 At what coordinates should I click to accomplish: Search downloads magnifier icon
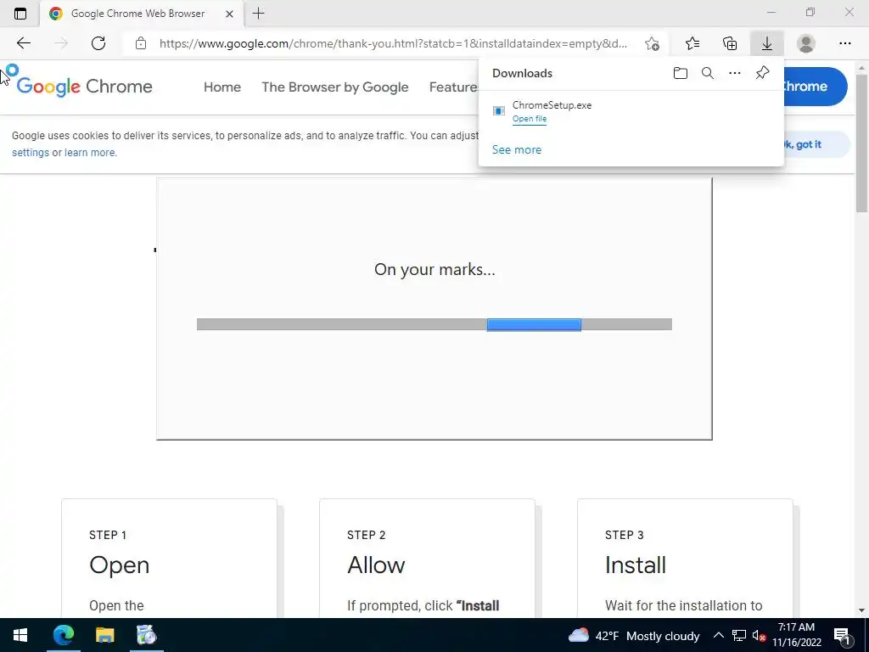pyautogui.click(x=708, y=73)
